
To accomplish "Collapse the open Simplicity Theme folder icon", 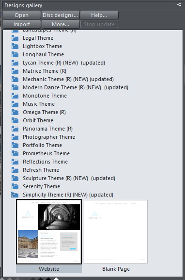I will pyautogui.click(x=15, y=195).
